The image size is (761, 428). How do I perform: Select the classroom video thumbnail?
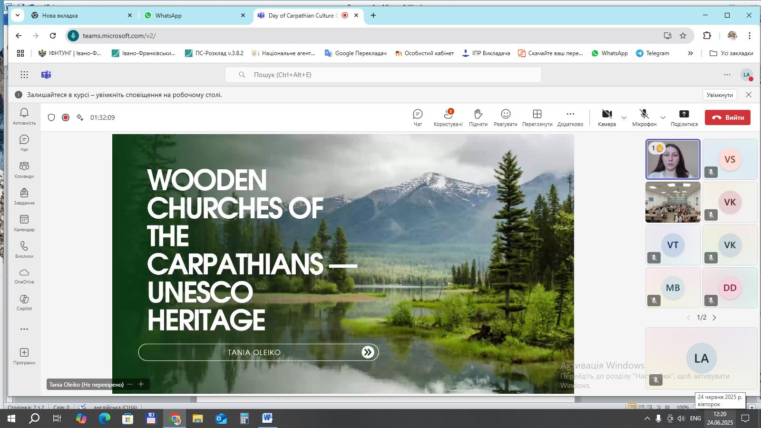[x=673, y=202]
